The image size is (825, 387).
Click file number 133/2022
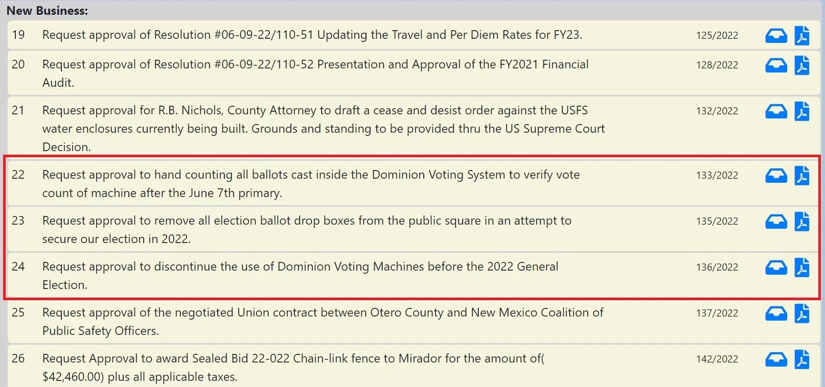point(717,176)
